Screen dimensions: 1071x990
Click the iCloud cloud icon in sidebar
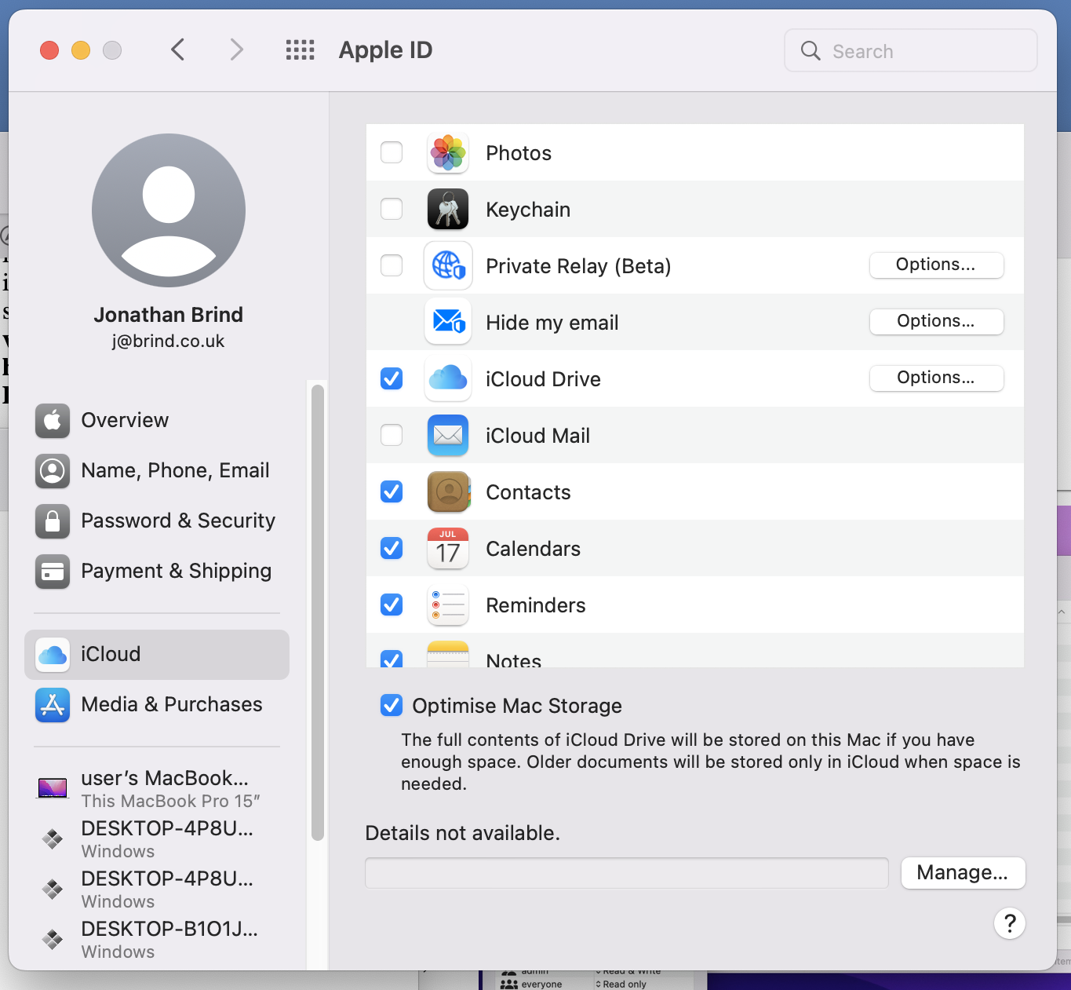pyautogui.click(x=53, y=655)
